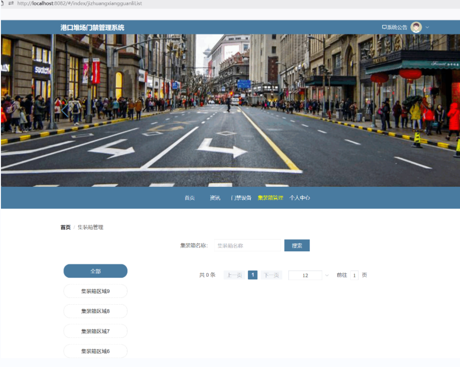Select 门禁设备 in the navigation bar
Image resolution: width=460 pixels, height=367 pixels.
coord(241,198)
